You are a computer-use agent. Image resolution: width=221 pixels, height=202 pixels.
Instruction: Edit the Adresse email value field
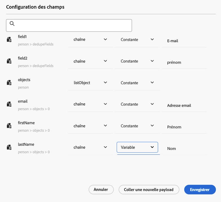[184, 106]
